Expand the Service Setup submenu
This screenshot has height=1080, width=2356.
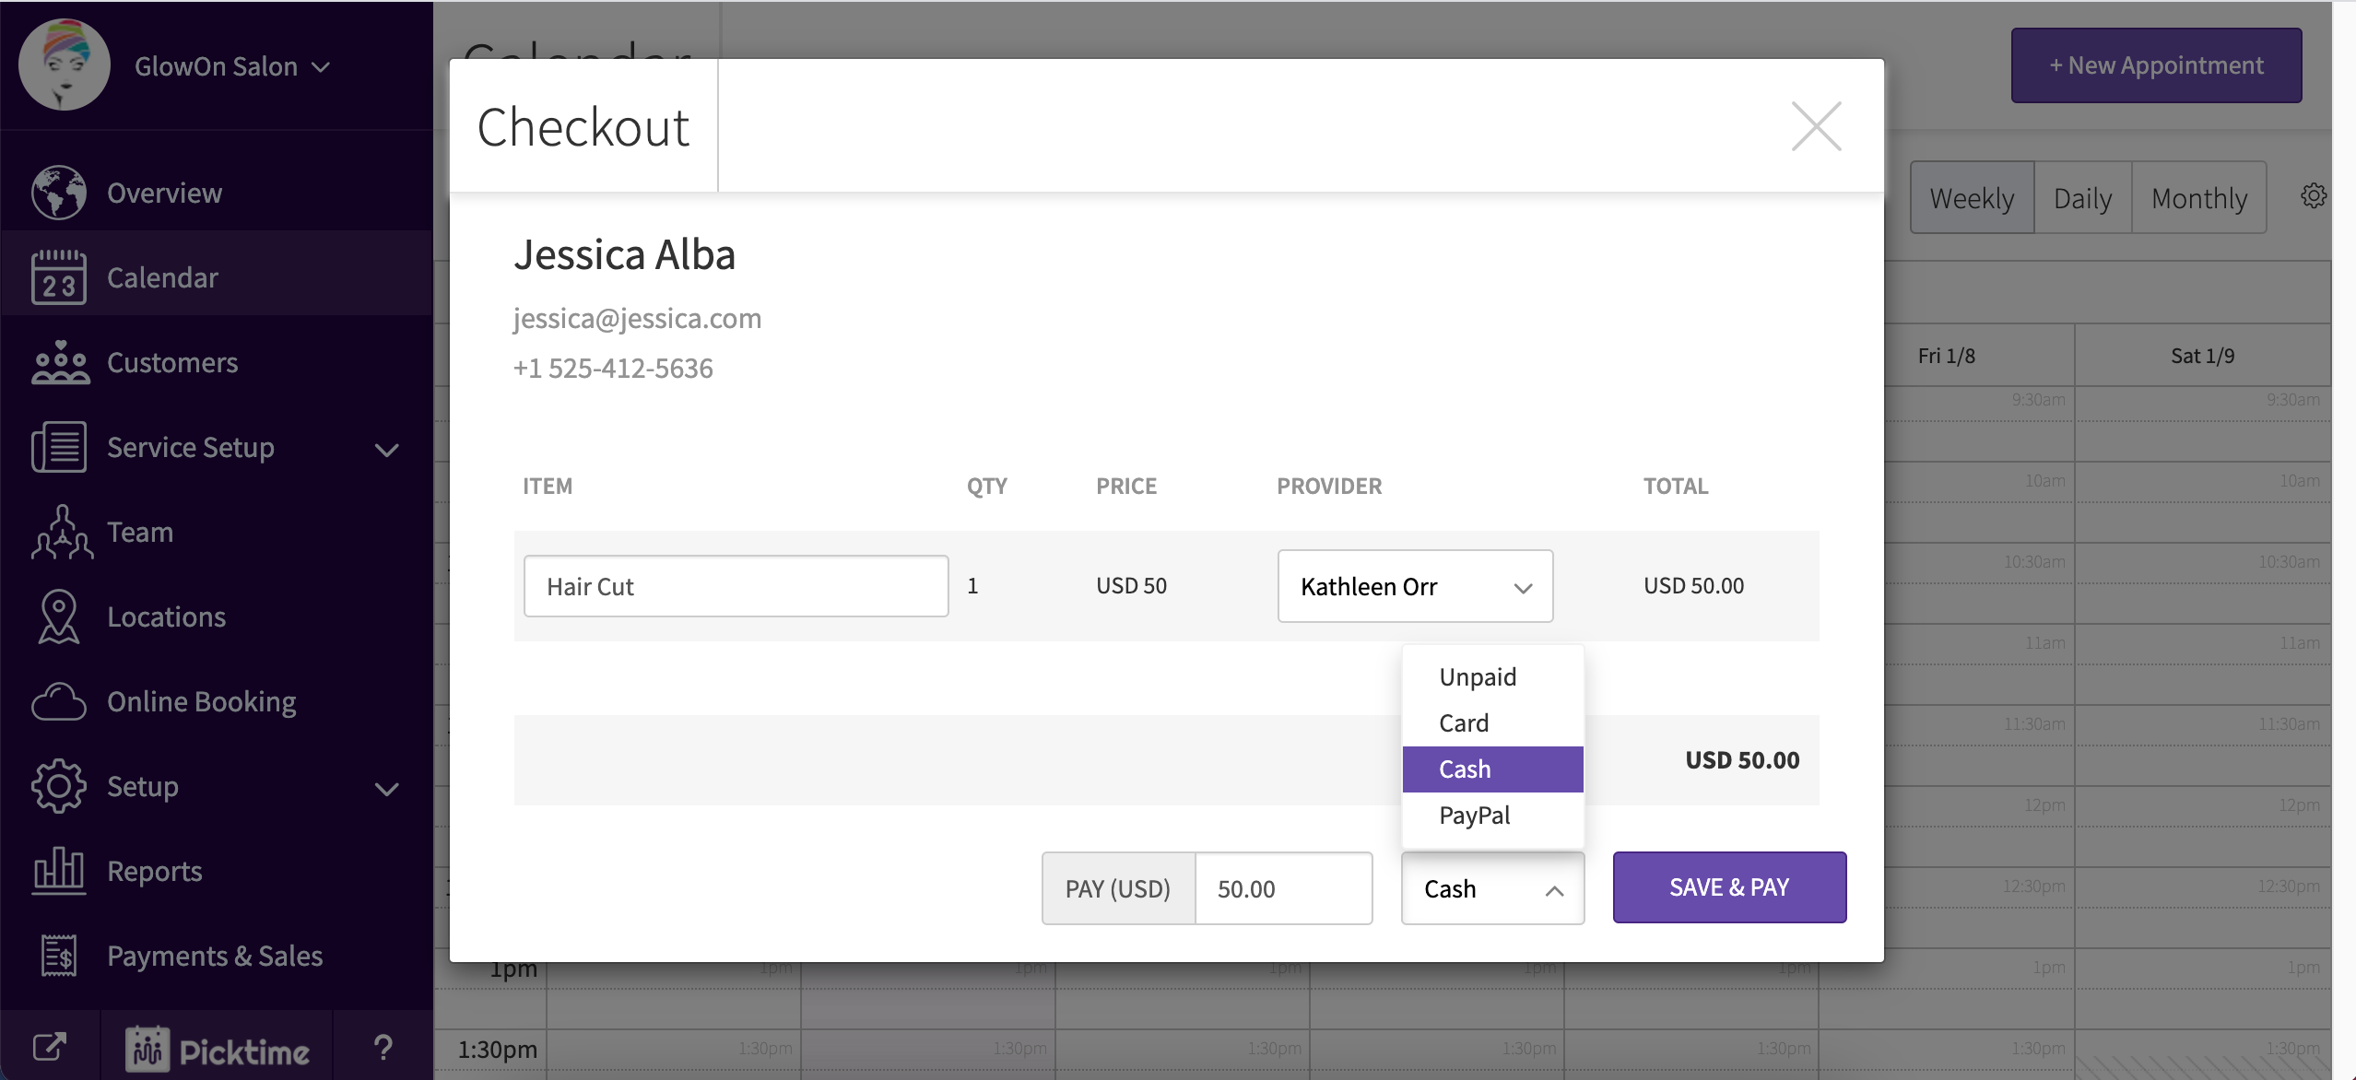click(x=387, y=450)
